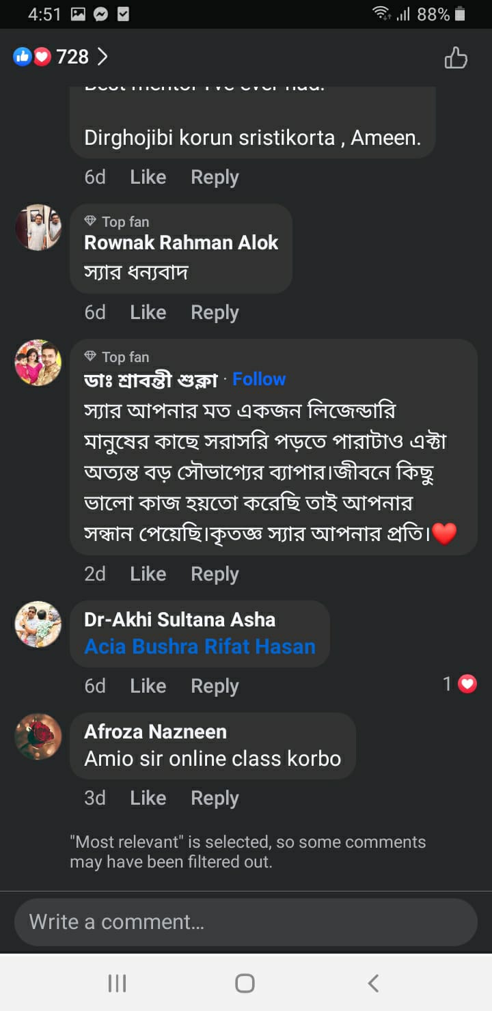Tap the thumbs-up Like icon for the post
This screenshot has height=1011, width=492.
tap(456, 57)
